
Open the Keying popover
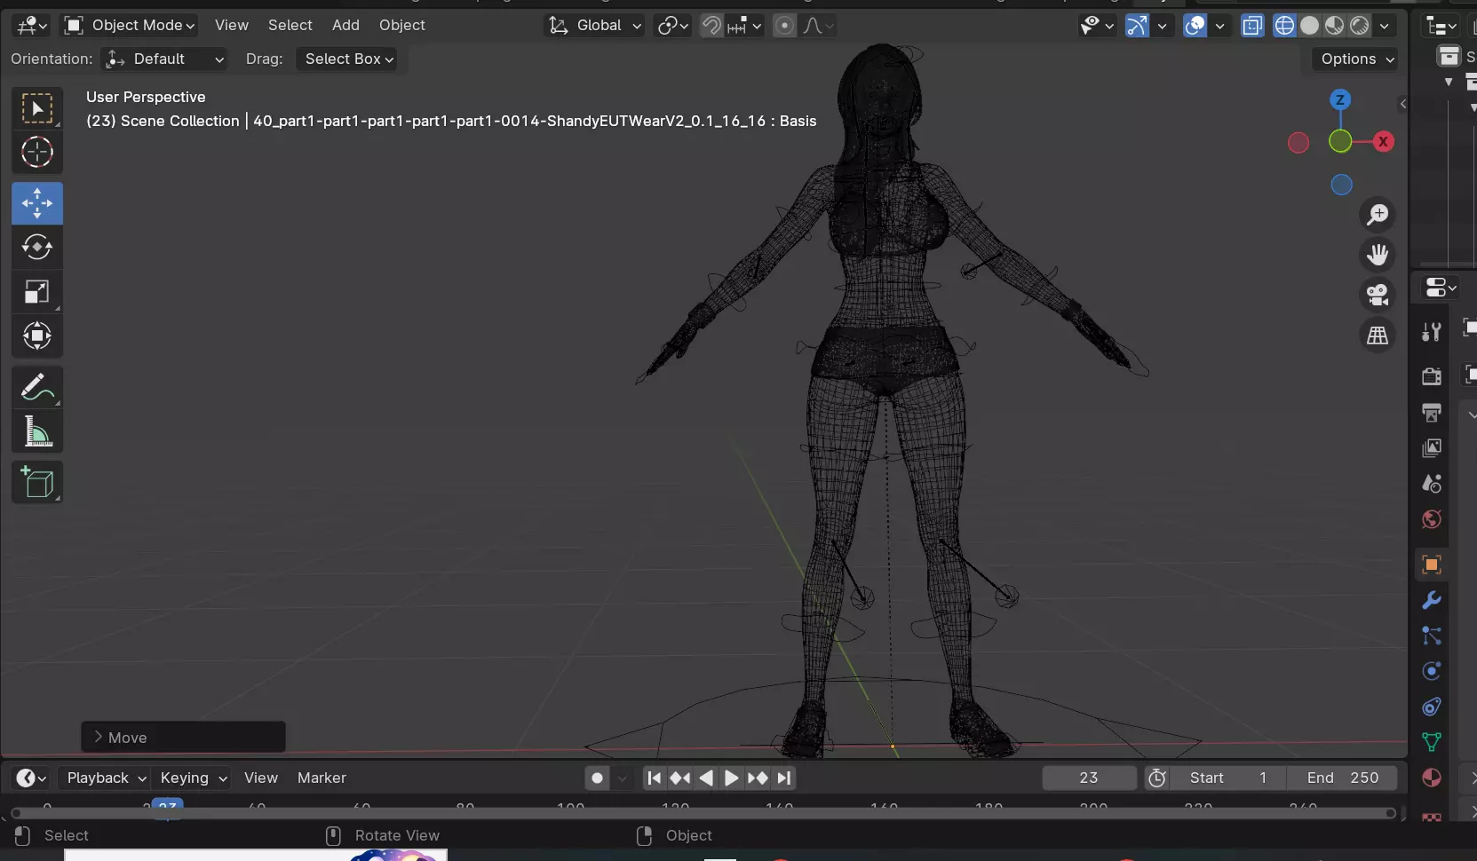tap(193, 778)
